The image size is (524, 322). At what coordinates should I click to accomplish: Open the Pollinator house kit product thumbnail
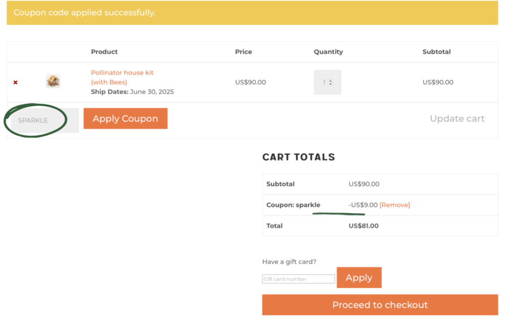click(x=53, y=81)
